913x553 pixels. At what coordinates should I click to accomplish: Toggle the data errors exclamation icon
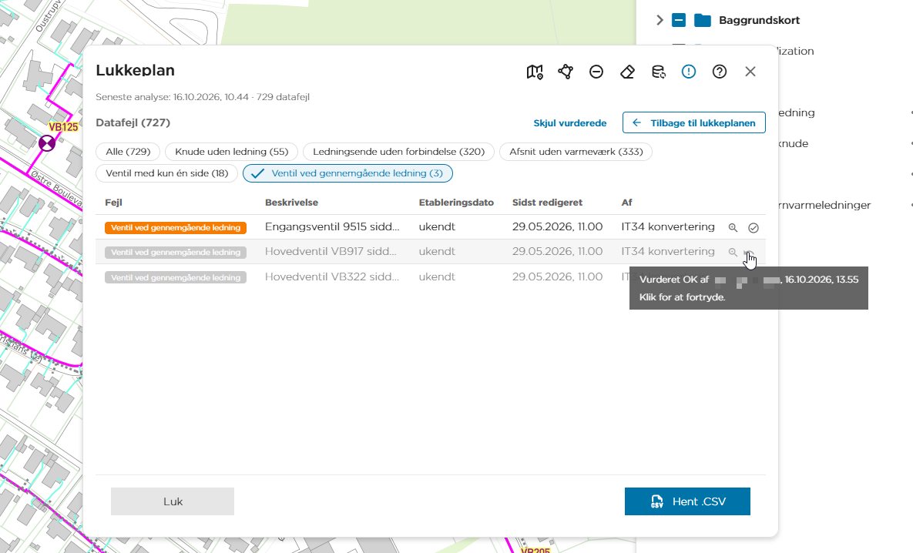coord(689,72)
